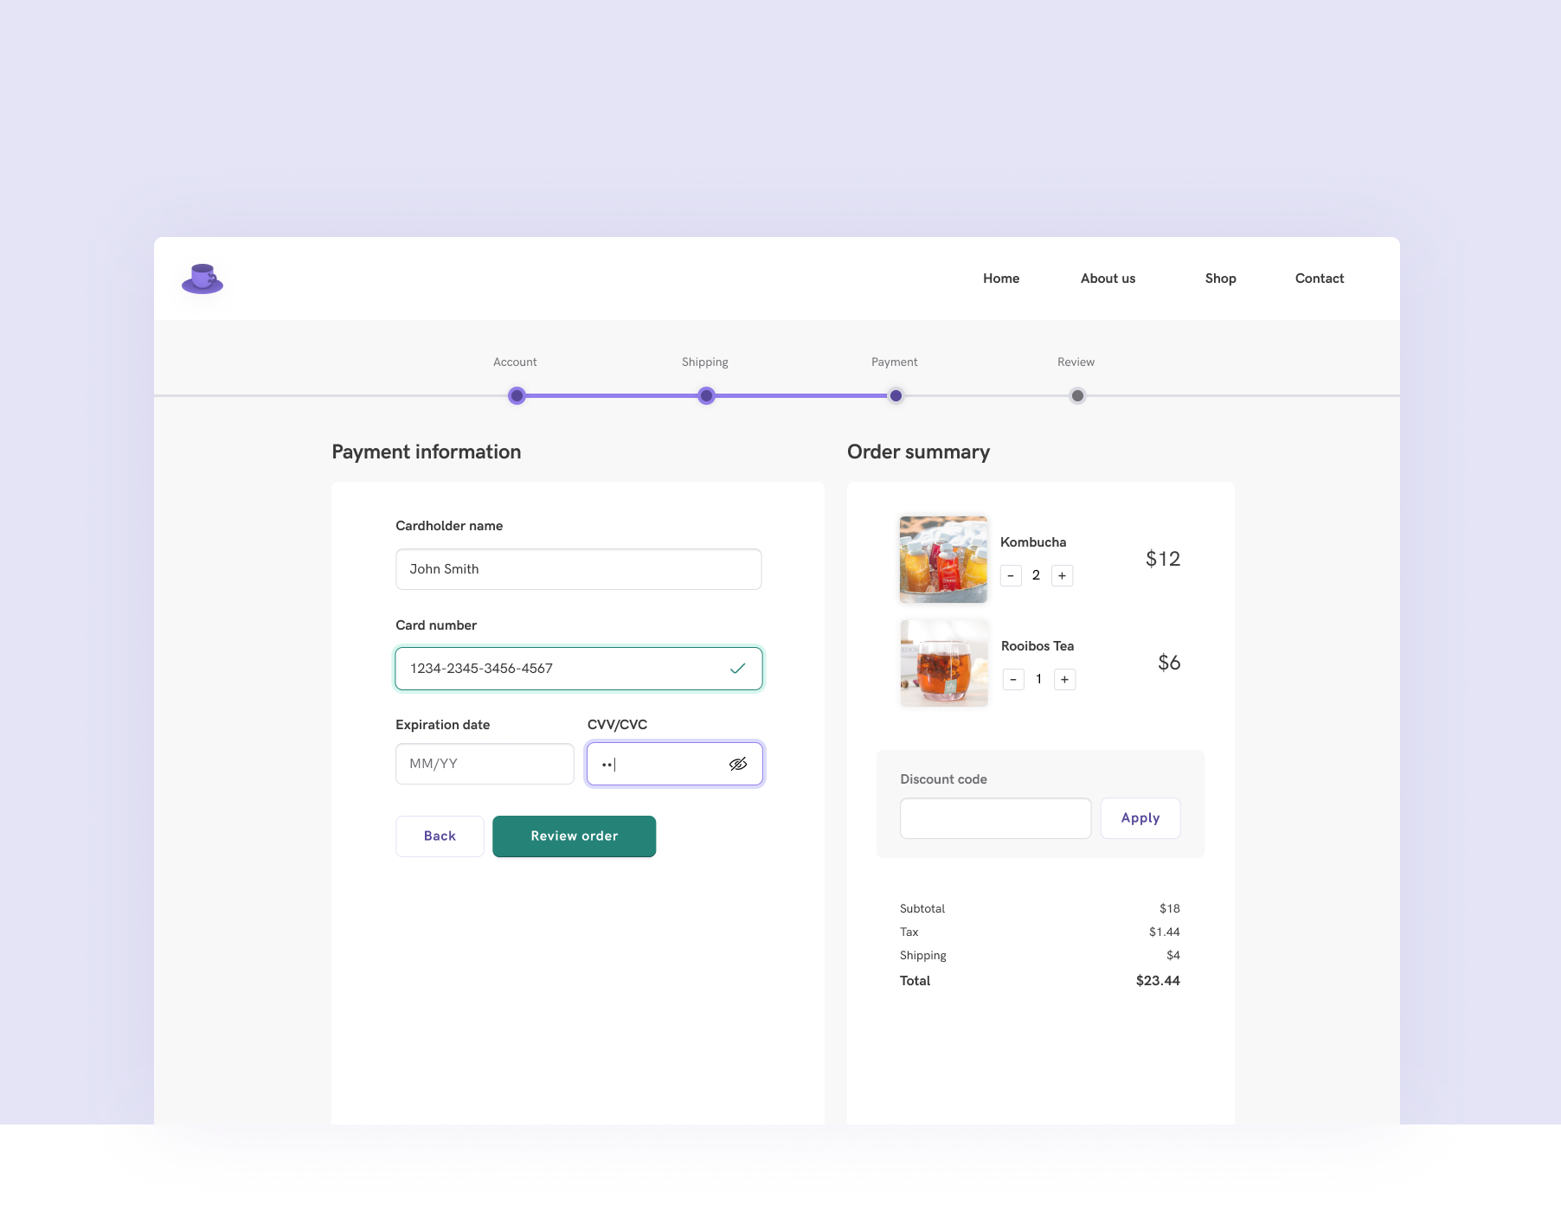Increase Kombucha quantity with plus button

point(1062,575)
